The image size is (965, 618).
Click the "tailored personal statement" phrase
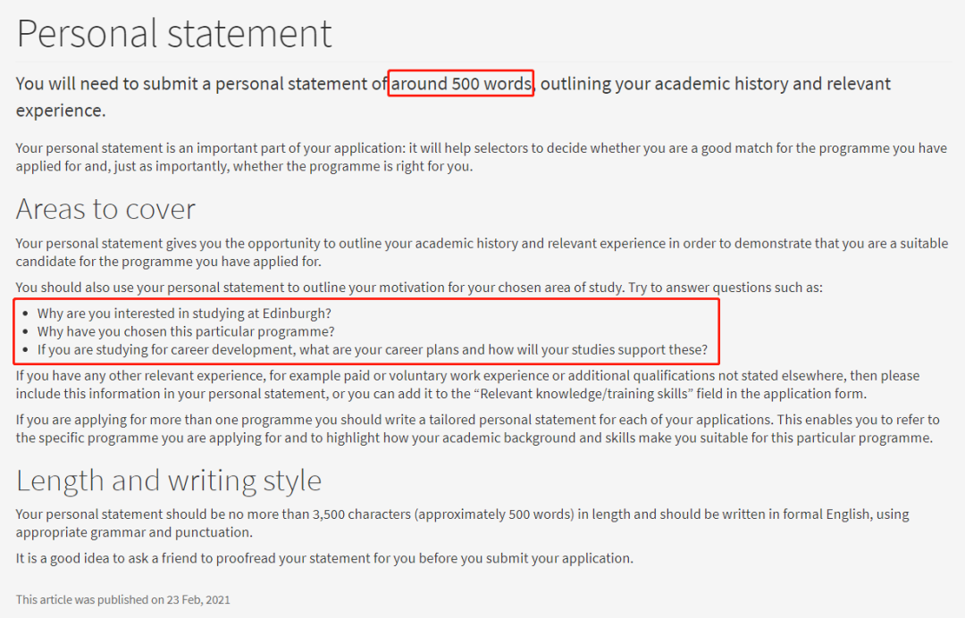pyautogui.click(x=499, y=420)
